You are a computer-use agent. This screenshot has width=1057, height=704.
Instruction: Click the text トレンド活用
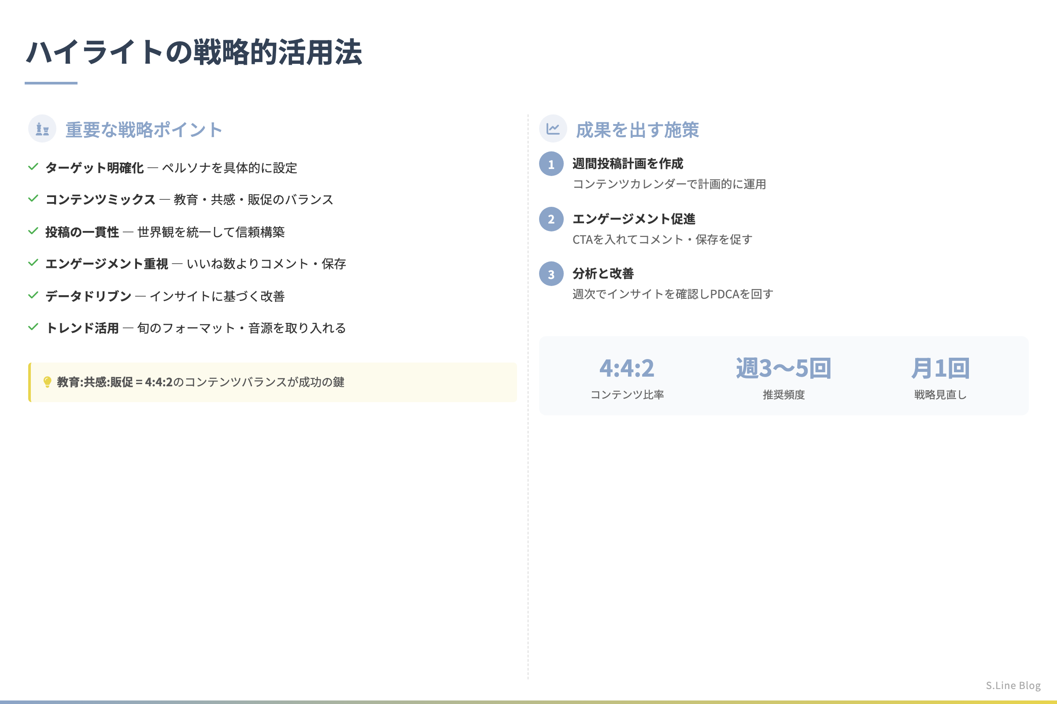click(x=82, y=328)
